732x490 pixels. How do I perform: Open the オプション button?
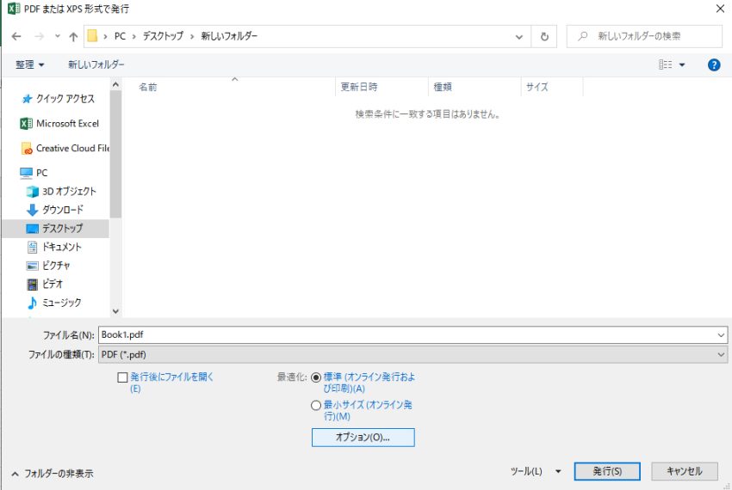(363, 438)
